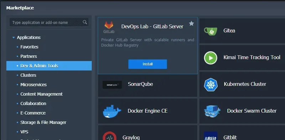285x140 pixels.
Task: Open the SonarQube title
Action: point(140,84)
